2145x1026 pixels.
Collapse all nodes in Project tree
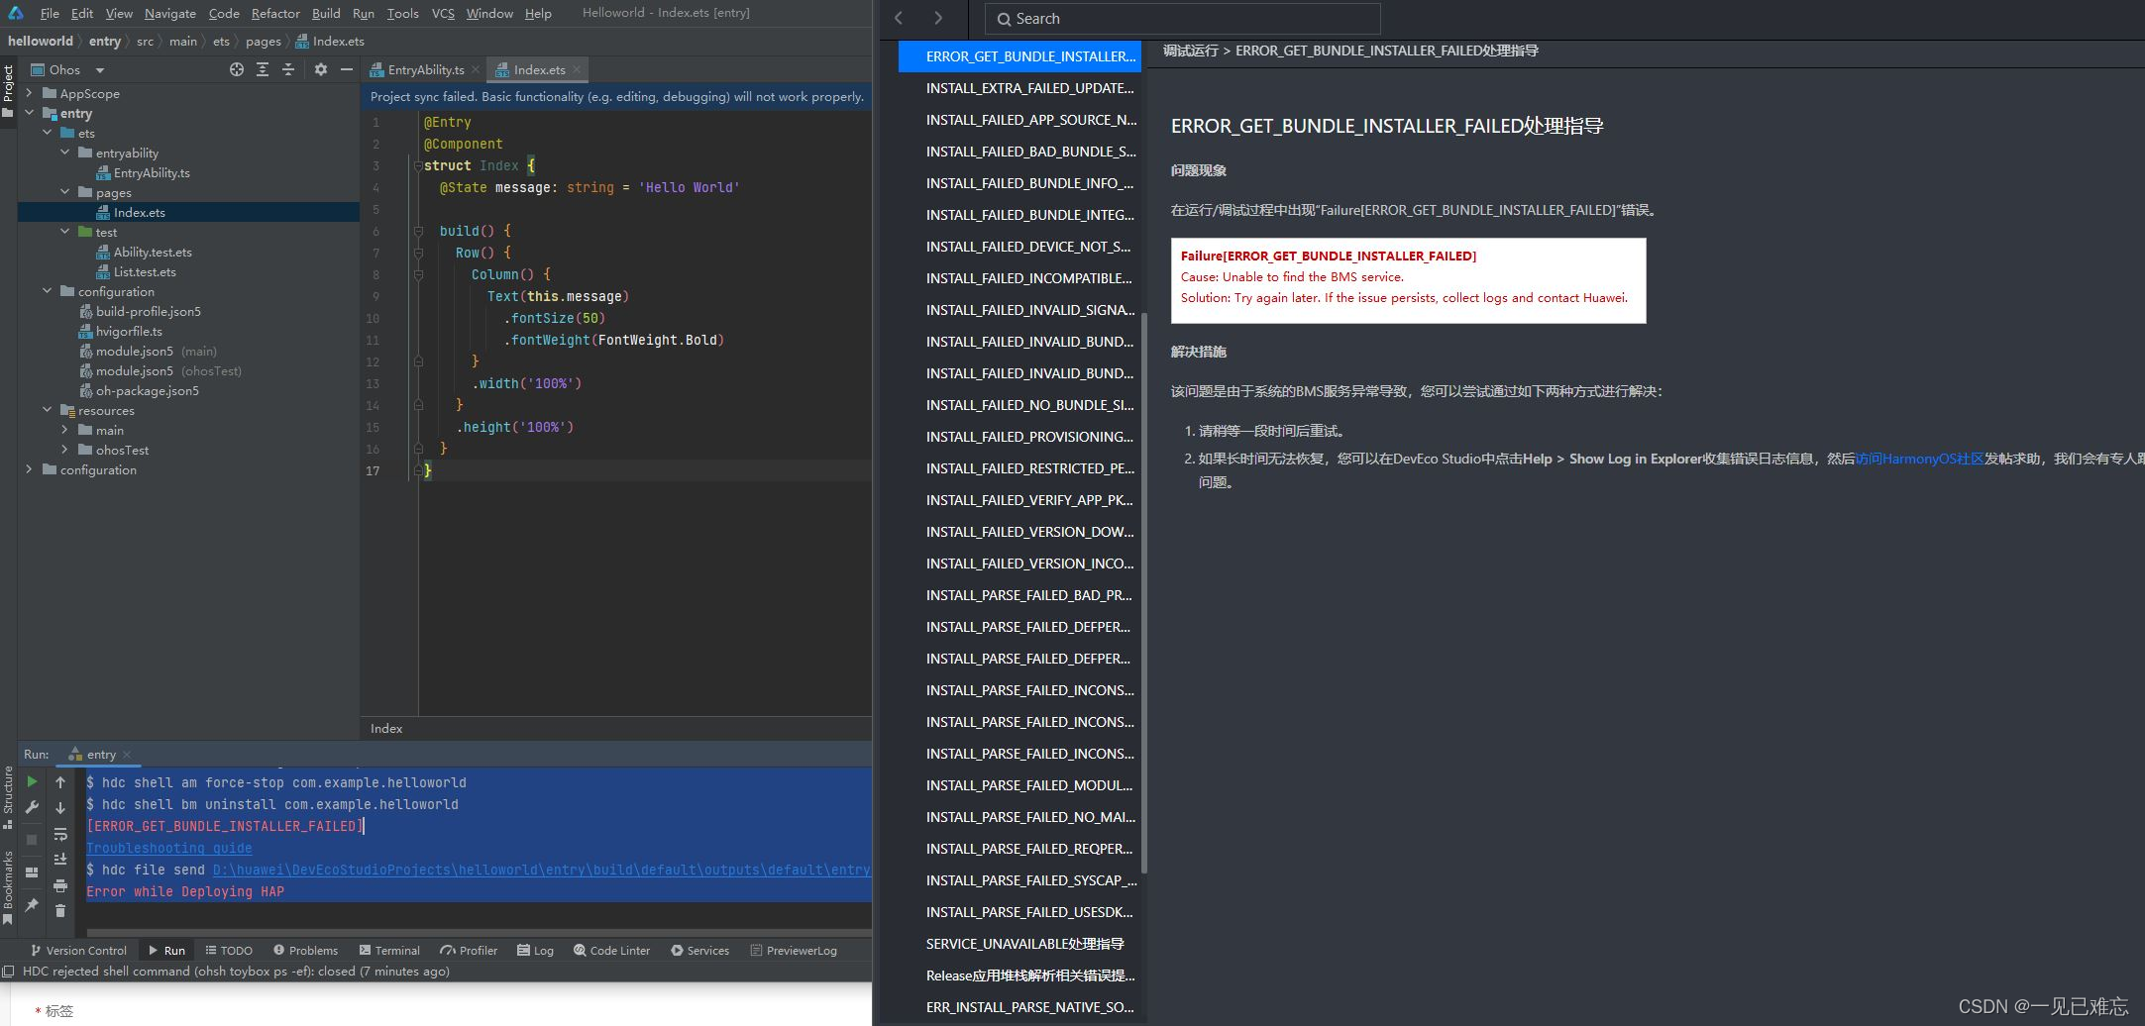coord(288,69)
